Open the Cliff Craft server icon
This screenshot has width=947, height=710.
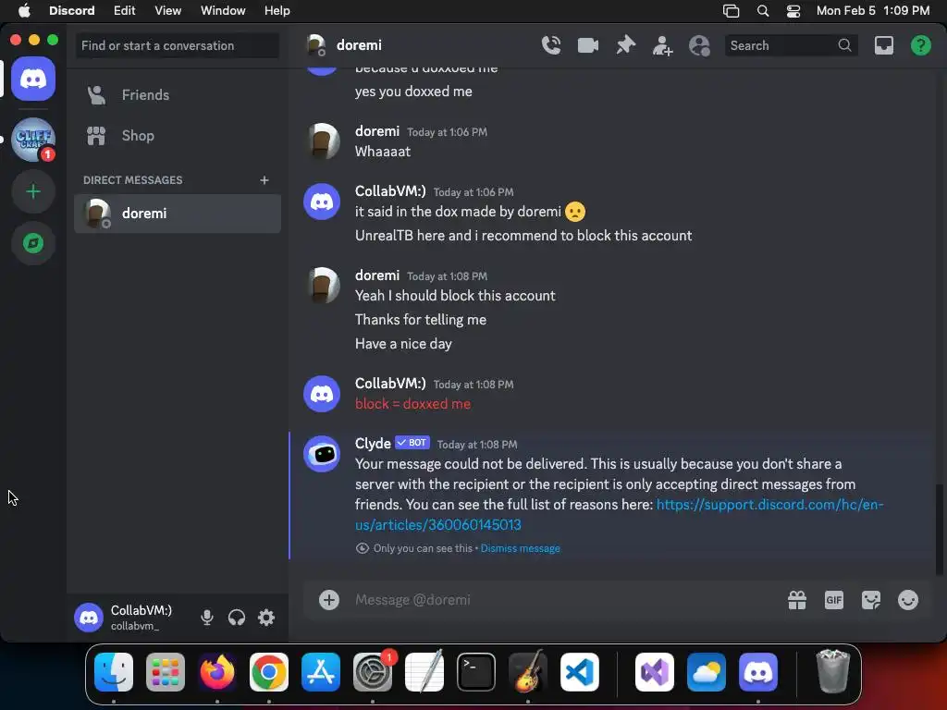[x=33, y=140]
